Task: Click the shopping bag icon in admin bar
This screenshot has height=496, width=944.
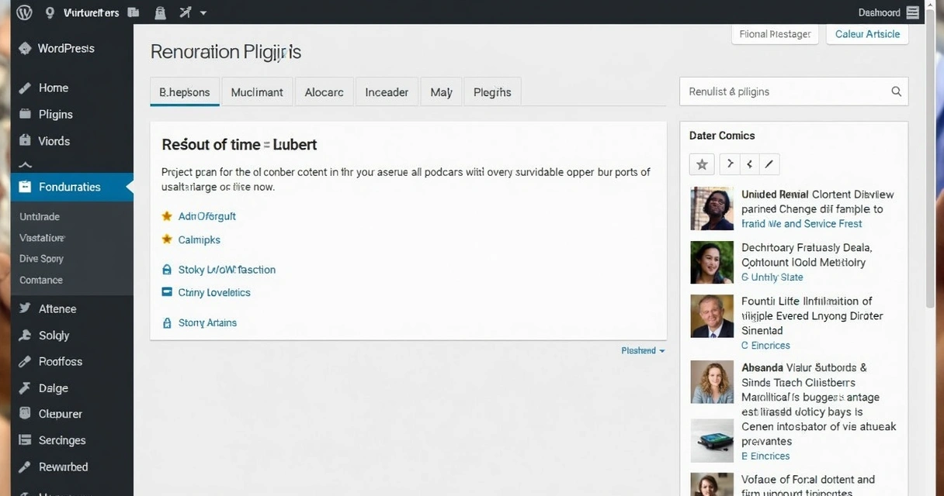Action: coord(160,12)
